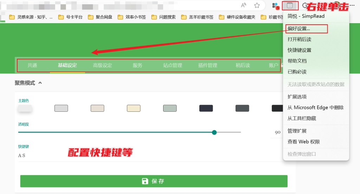Open the 羔羊珍藏书签 bookmark folder
360x194 pixels.
(197, 17)
